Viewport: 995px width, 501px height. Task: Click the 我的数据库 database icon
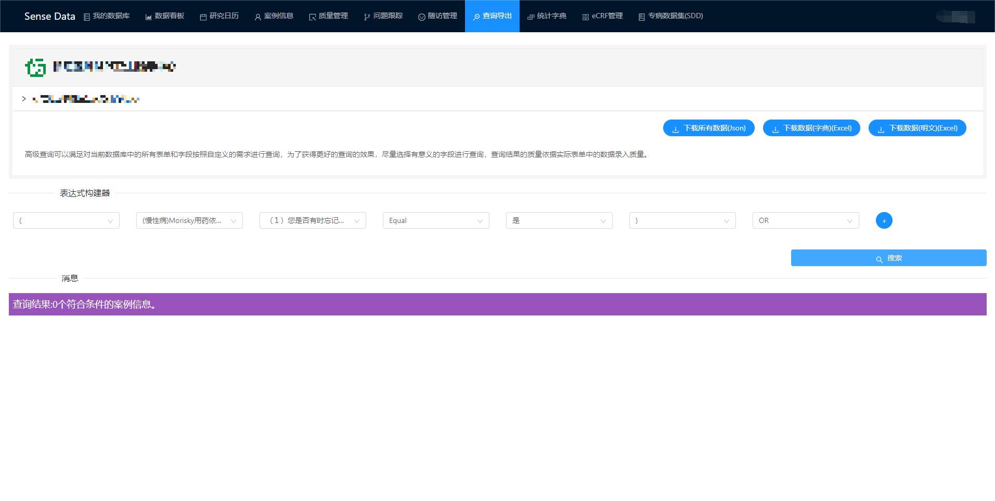tap(87, 17)
